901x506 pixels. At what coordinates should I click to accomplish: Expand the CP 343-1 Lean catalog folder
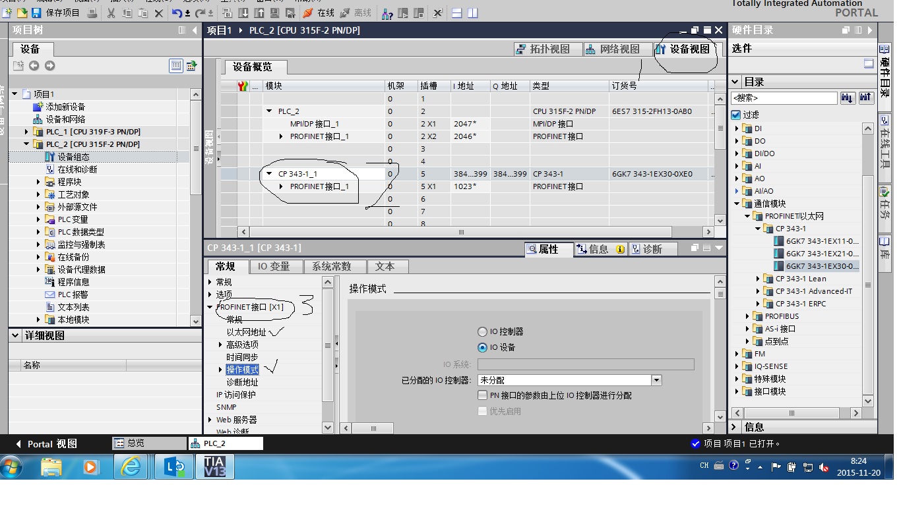(x=759, y=279)
